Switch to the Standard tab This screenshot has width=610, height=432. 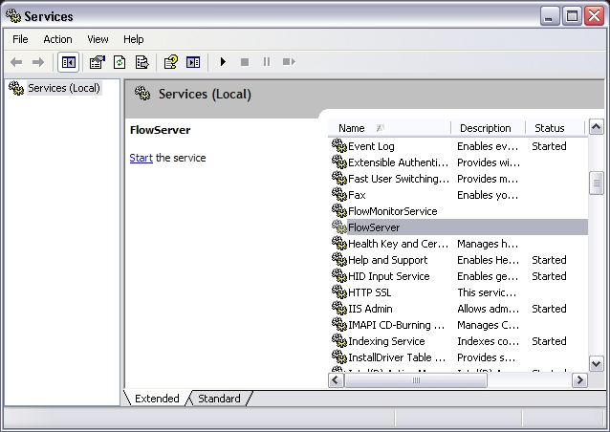(219, 399)
